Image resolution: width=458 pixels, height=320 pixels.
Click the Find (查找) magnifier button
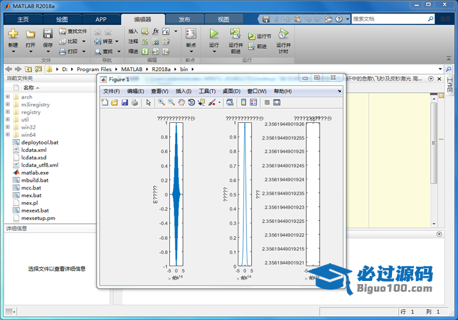(103, 52)
